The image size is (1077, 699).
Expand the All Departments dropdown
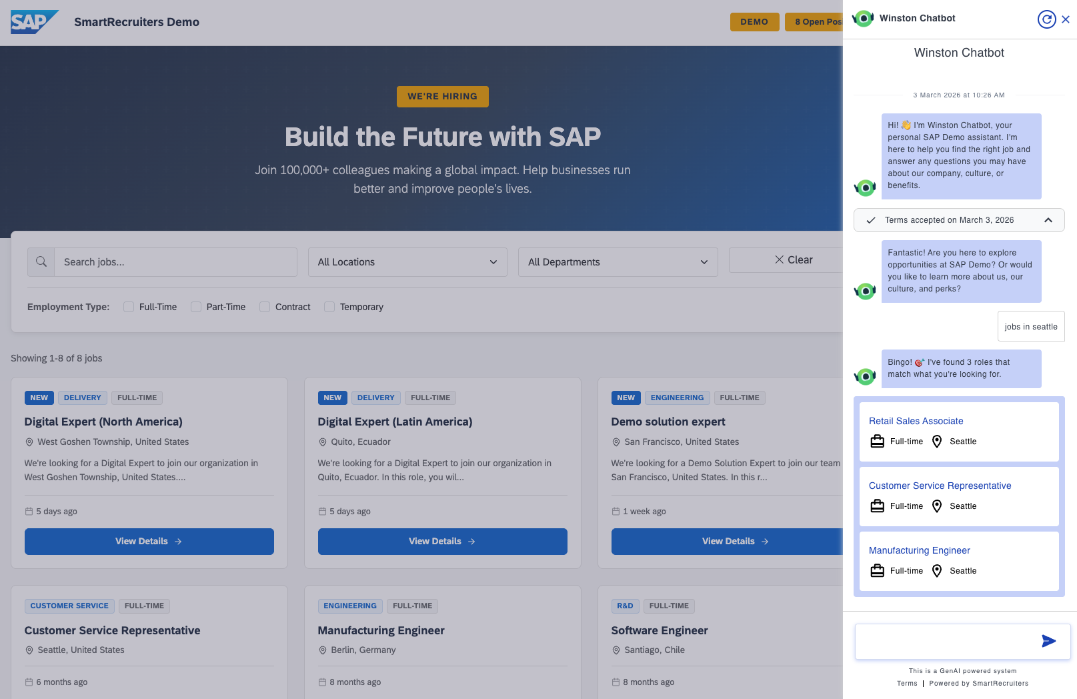click(x=618, y=262)
